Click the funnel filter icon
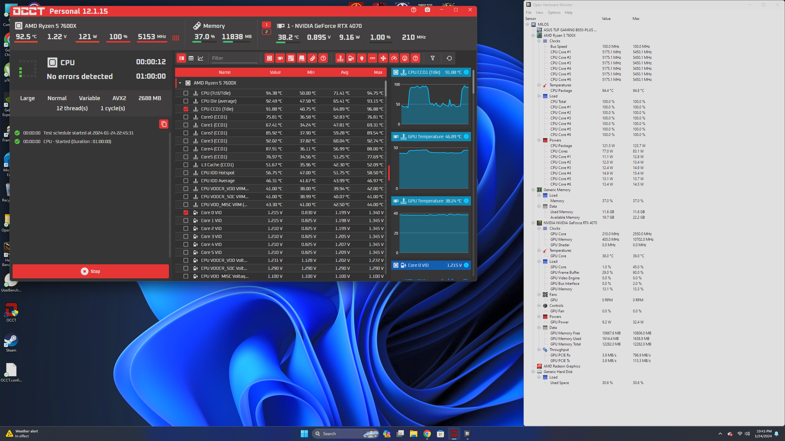This screenshot has height=441, width=785. coord(432,58)
